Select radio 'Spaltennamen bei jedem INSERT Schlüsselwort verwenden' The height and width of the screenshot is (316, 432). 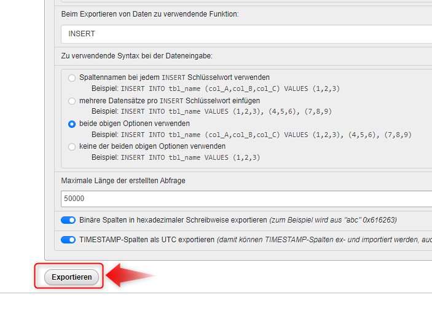click(x=73, y=77)
